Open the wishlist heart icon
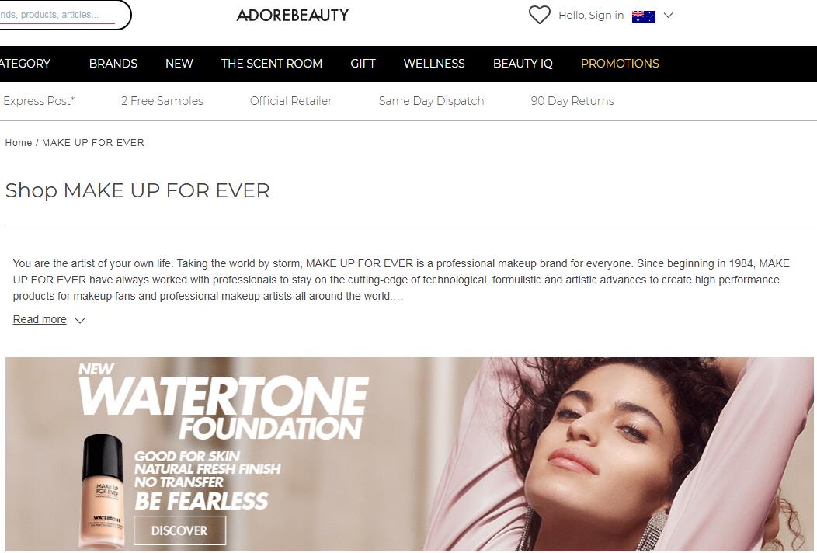Image resolution: width=817 pixels, height=553 pixels. click(539, 15)
